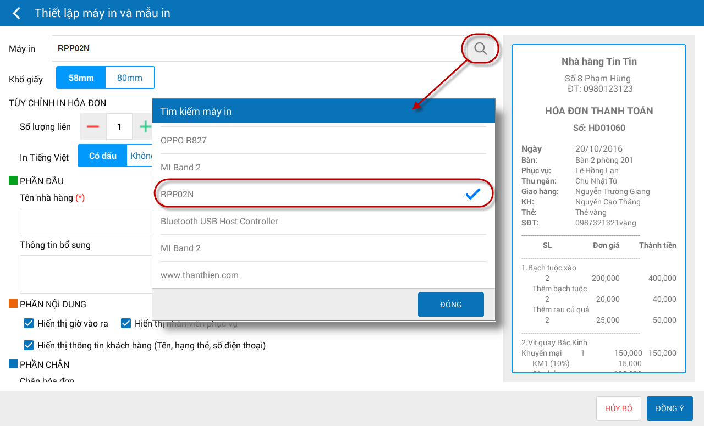Select the first MI Band 2 entry

323,167
